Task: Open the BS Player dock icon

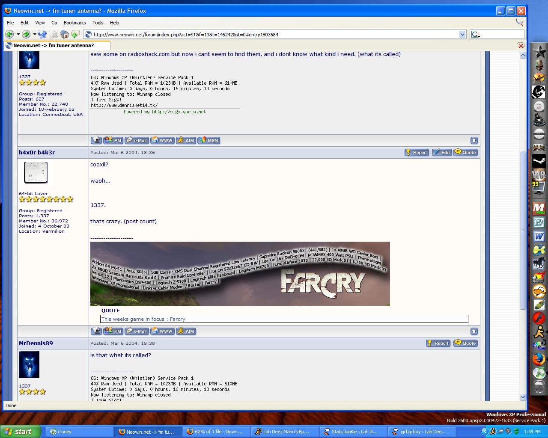Action: [539, 345]
